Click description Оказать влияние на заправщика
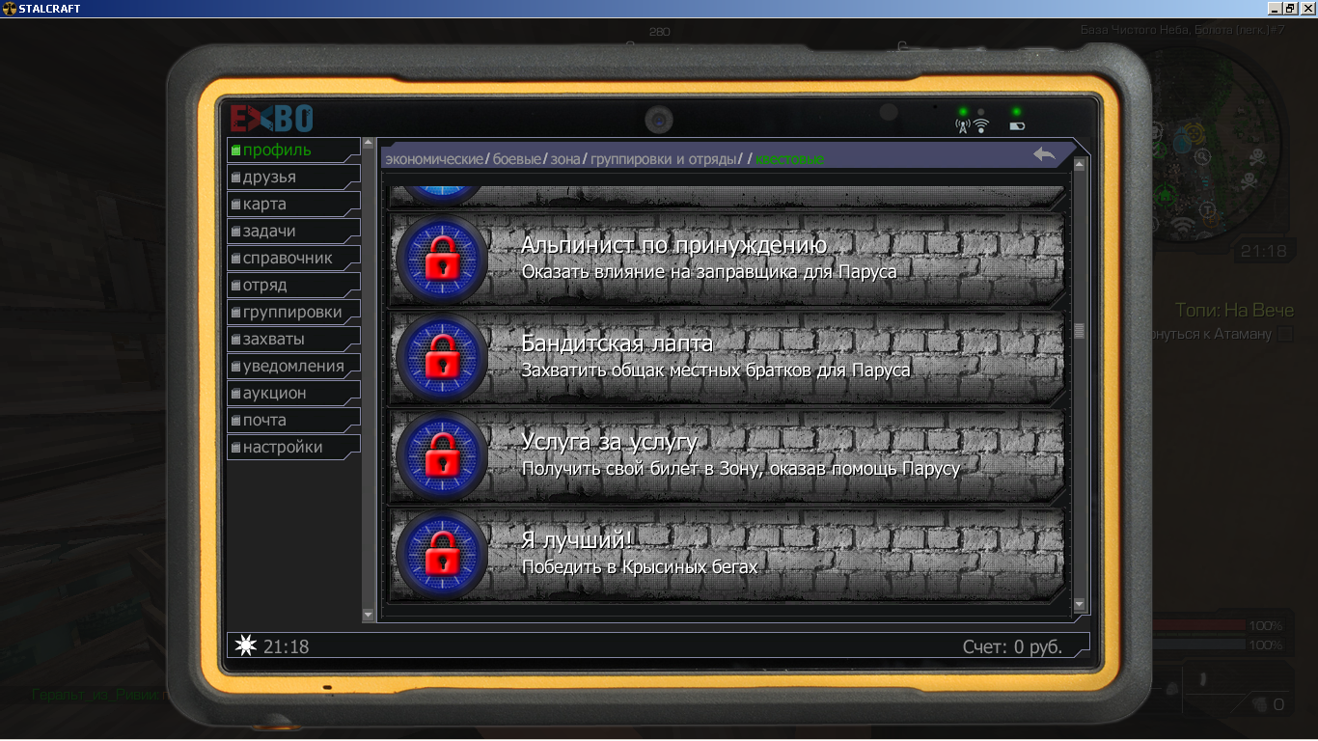 pyautogui.click(x=709, y=272)
